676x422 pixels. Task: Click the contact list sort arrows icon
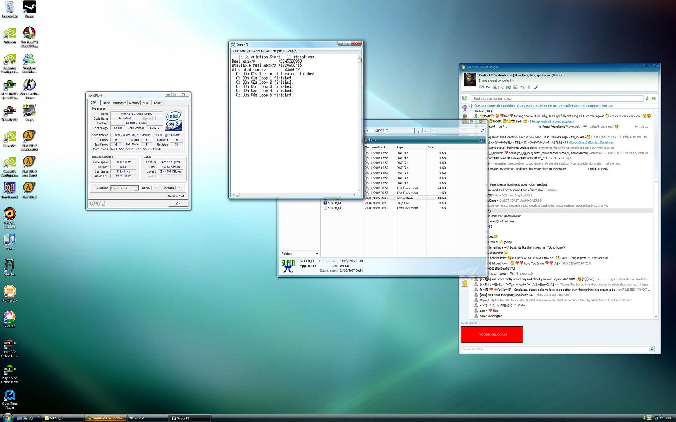[654, 98]
